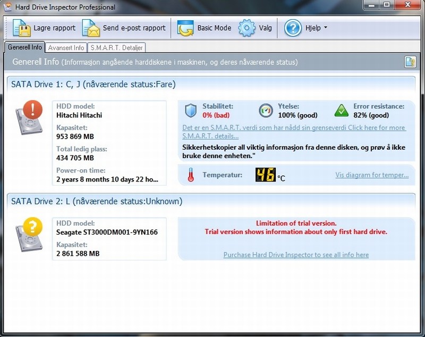The height and width of the screenshot is (337, 425).
Task: Click the Send e-post rapport label
Action: point(134,28)
